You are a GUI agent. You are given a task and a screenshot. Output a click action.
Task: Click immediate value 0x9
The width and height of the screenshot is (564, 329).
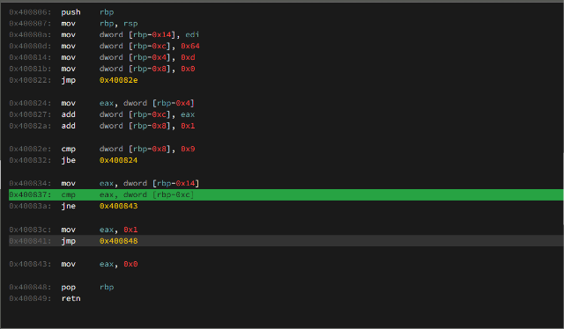188,149
